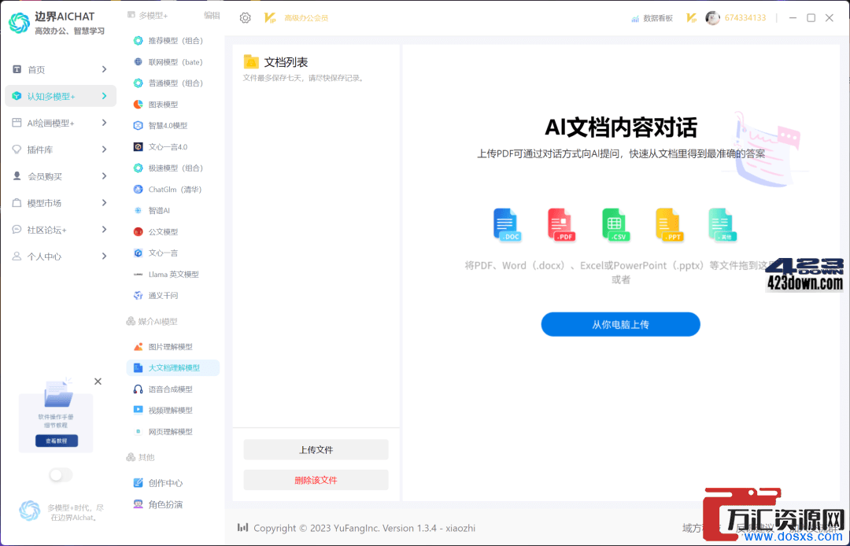This screenshot has height=546, width=850.
Task: Click the VIP icon beside the avatar
Action: pos(691,18)
